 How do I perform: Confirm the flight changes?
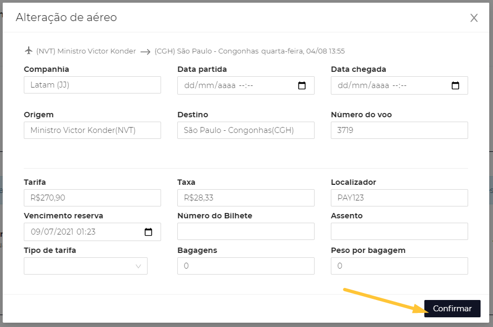click(452, 309)
